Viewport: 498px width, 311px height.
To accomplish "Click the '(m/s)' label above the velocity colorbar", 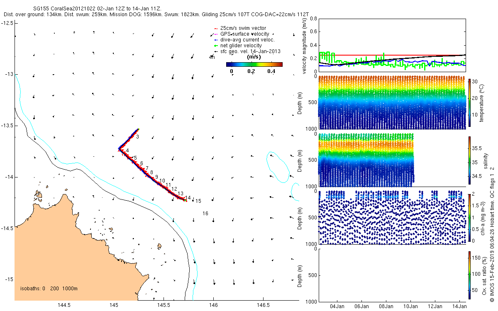I will (x=254, y=57).
